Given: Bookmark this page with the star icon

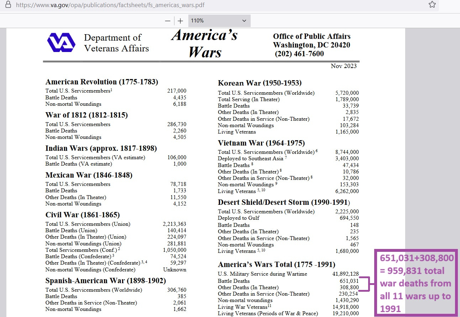Looking at the screenshot, I should click(432, 5).
